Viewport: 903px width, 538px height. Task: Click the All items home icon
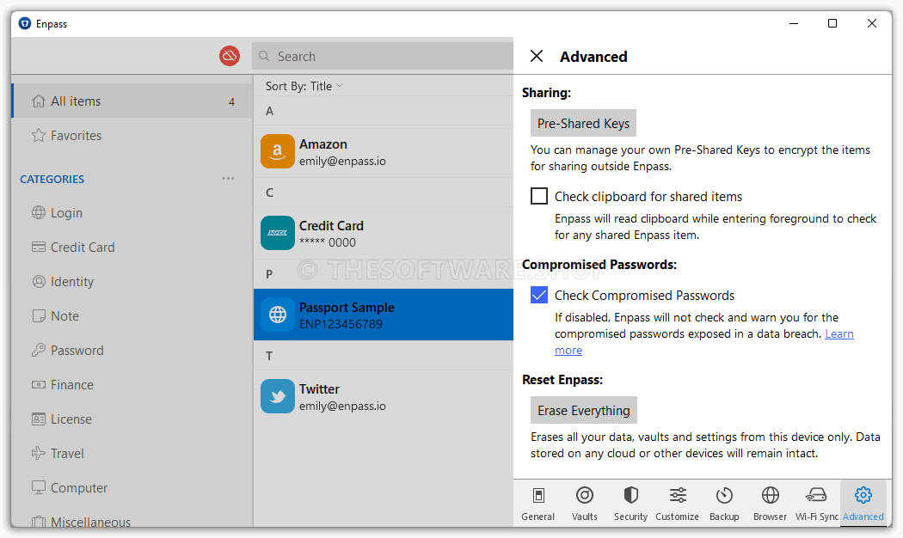tap(39, 101)
